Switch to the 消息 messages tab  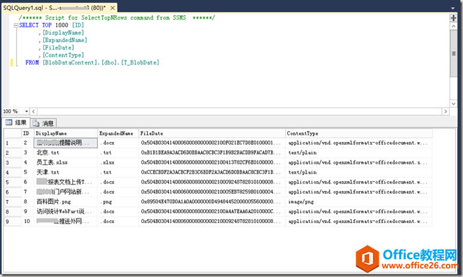tap(44, 122)
